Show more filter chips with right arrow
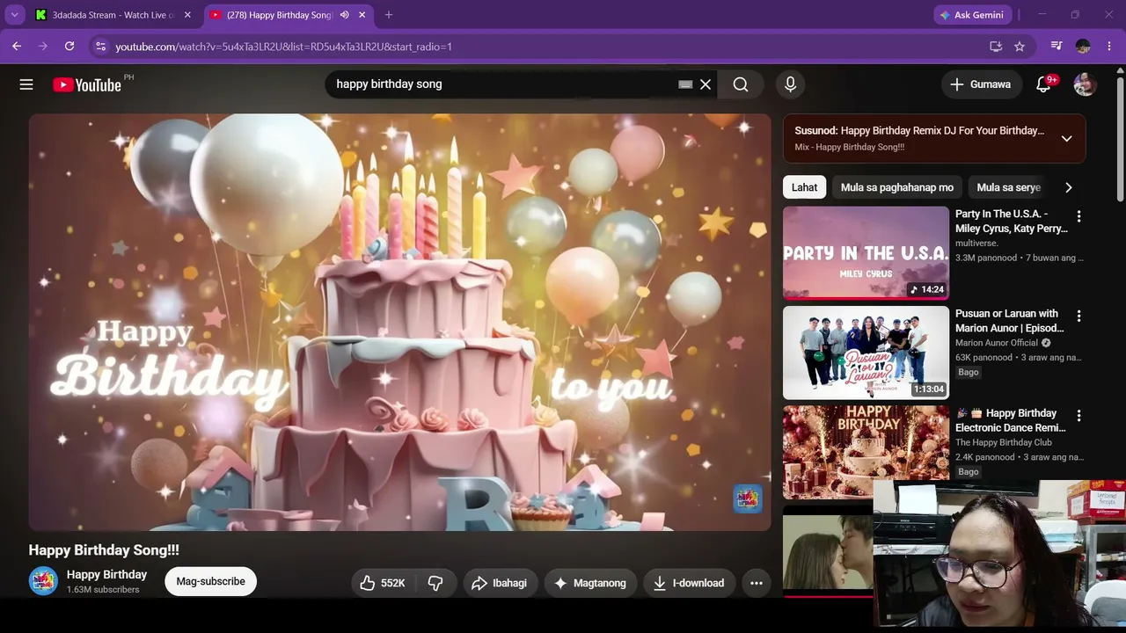Image resolution: width=1126 pixels, height=633 pixels. tap(1068, 187)
